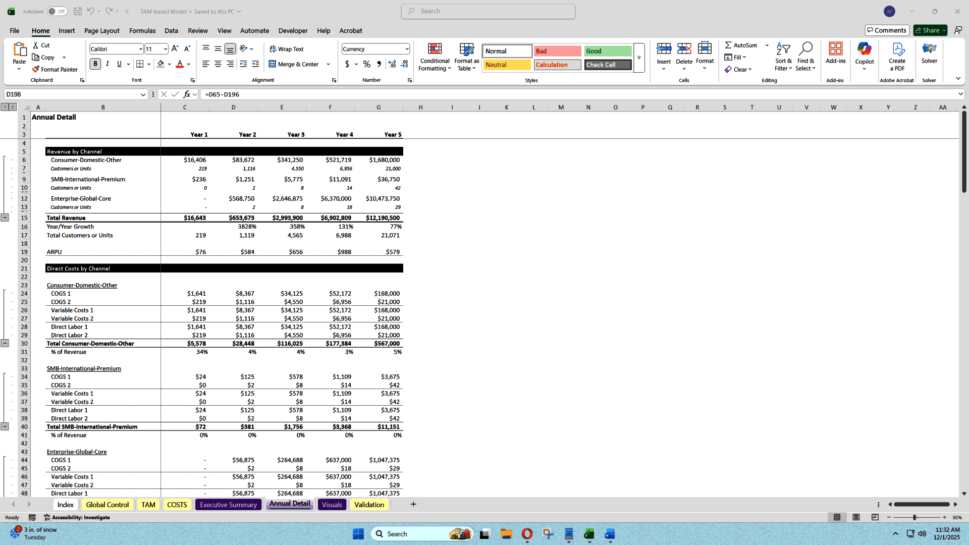Add a new worksheet with the plus button
The height and width of the screenshot is (545, 969).
(413, 504)
